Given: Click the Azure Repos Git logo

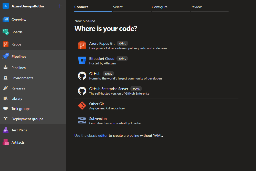Looking at the screenshot, I should (82, 45).
